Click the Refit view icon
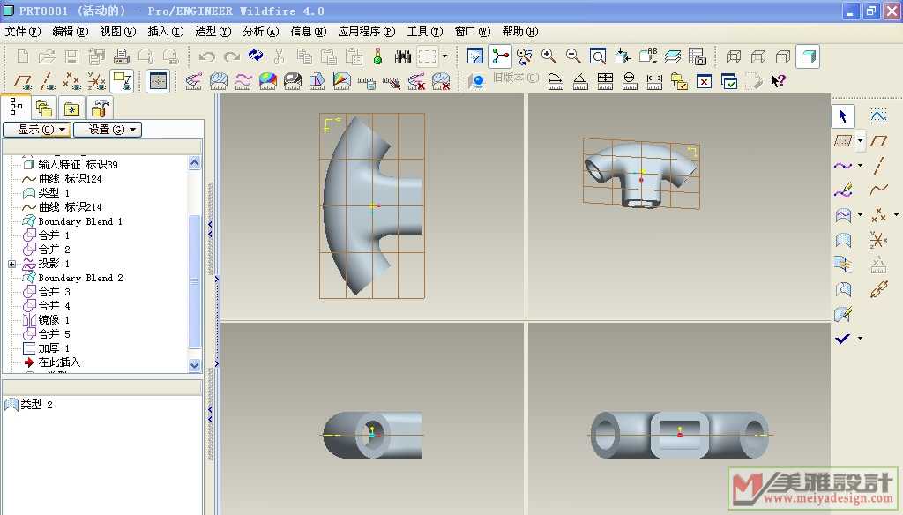The width and height of the screenshot is (903, 515). pos(598,56)
